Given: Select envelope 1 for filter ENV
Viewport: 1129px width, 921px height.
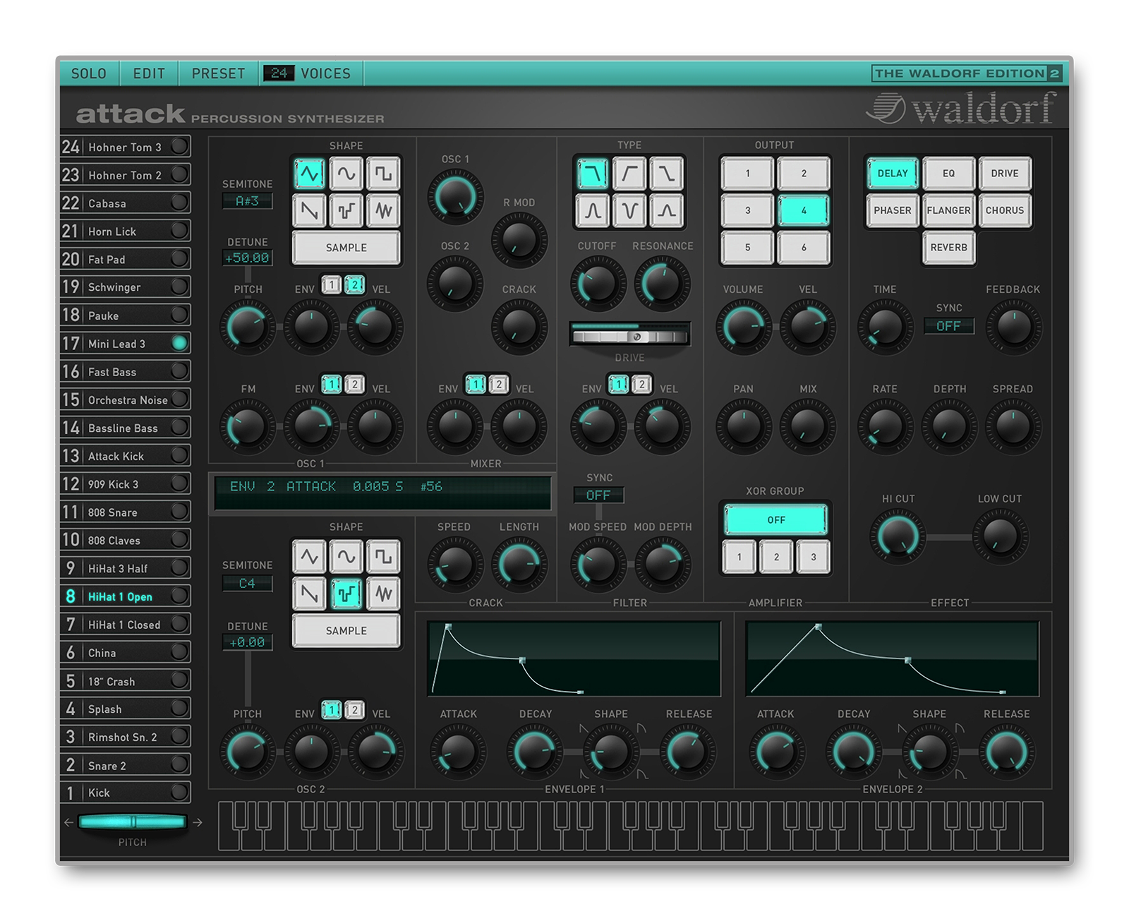Looking at the screenshot, I should point(619,385).
